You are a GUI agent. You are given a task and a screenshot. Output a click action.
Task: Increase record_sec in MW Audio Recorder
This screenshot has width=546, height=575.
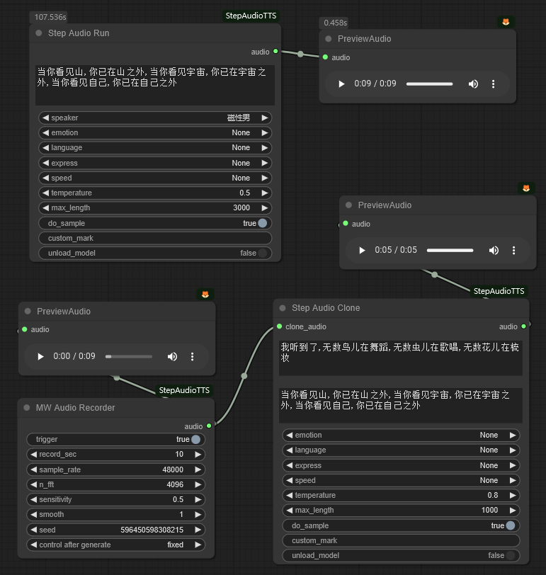(198, 455)
